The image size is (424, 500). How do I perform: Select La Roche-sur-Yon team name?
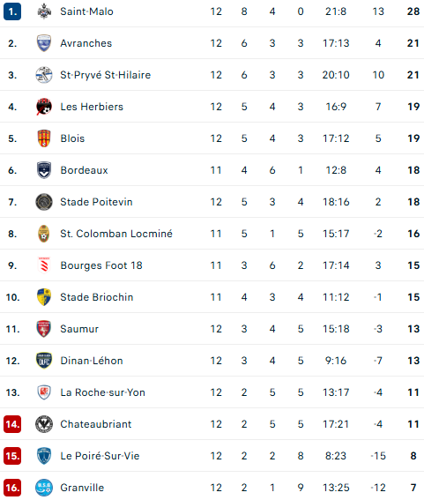pos(102,392)
